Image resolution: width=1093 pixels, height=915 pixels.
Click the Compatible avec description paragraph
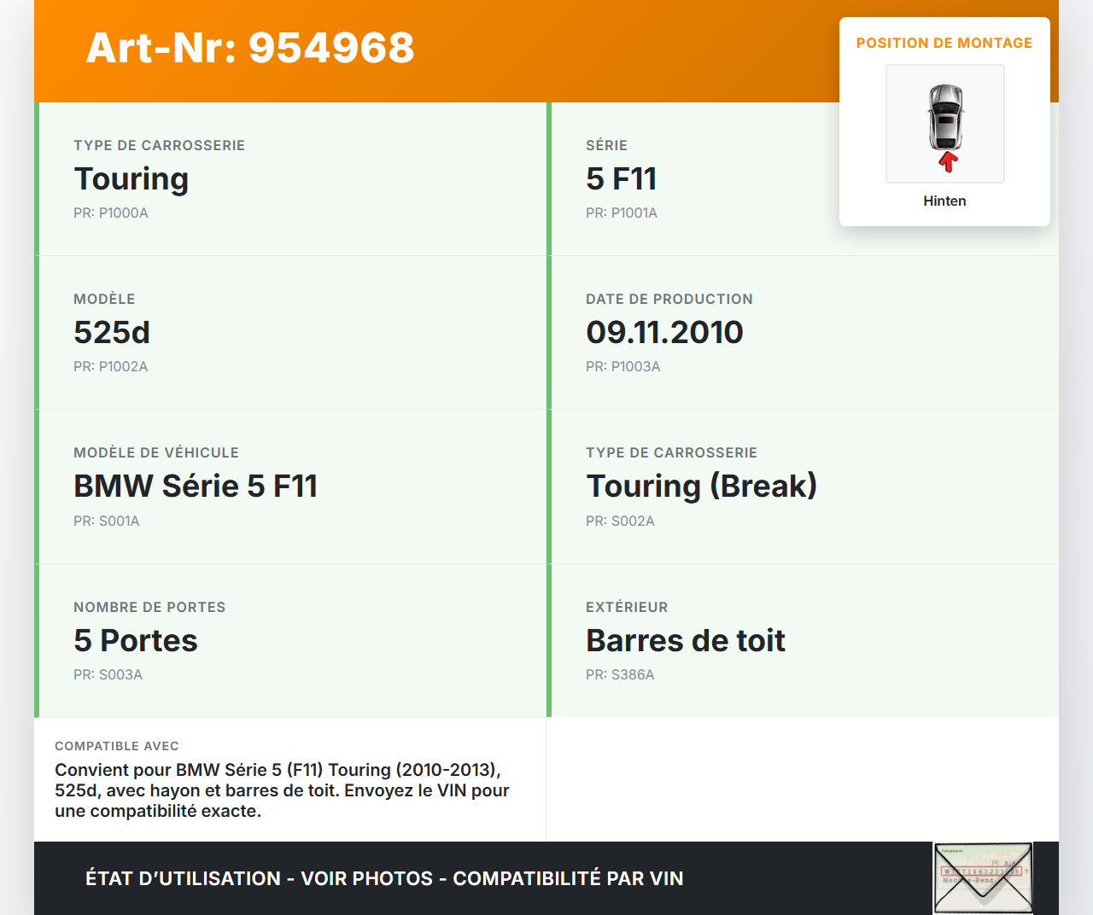coord(282,790)
